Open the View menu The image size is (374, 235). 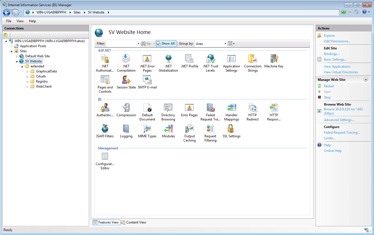[20, 21]
